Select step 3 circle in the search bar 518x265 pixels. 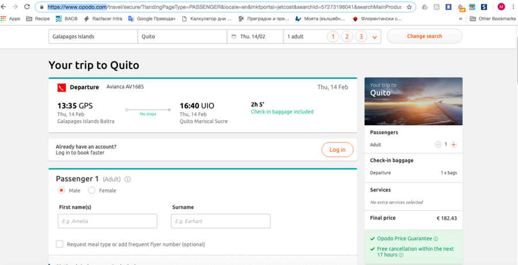pyautogui.click(x=361, y=37)
